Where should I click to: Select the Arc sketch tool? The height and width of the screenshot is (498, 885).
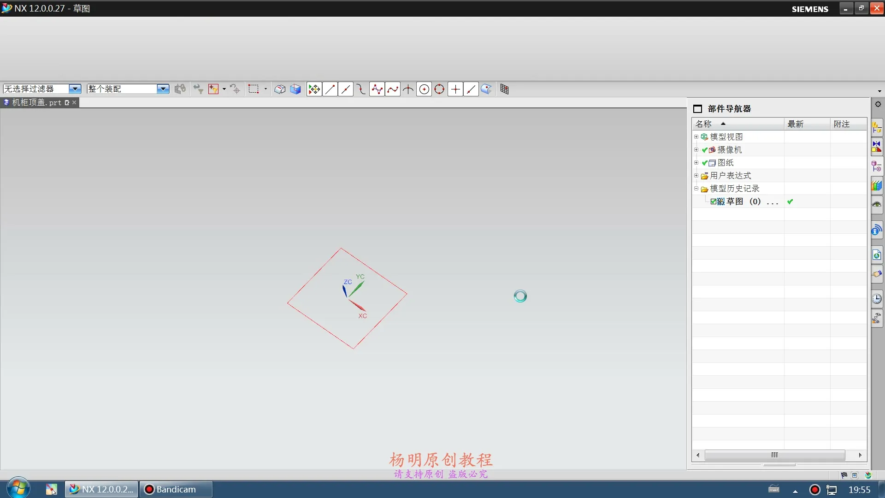tap(361, 89)
